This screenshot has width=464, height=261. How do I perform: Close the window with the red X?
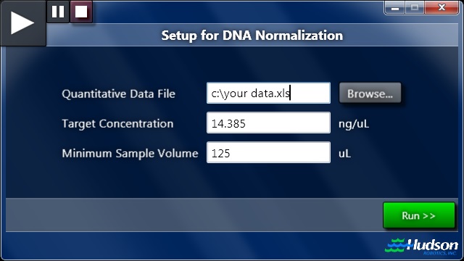tap(442, 8)
